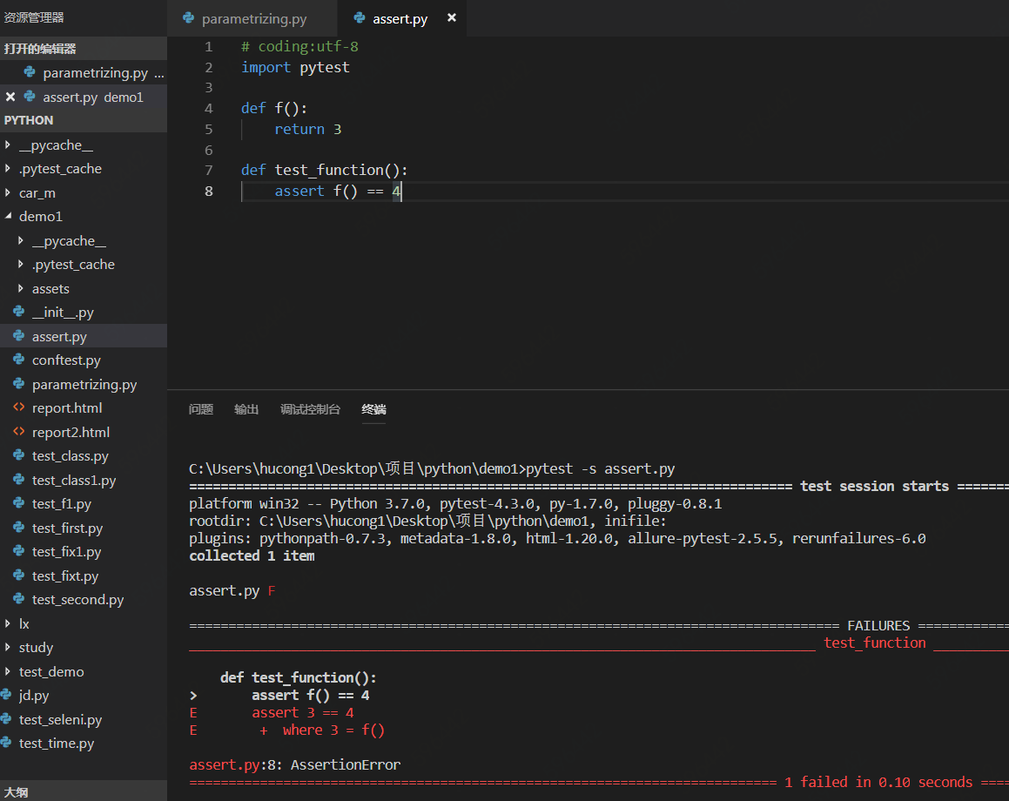Viewport: 1009px width, 801px height.
Task: Open the 调试控制台 debug console tab
Action: tap(310, 409)
